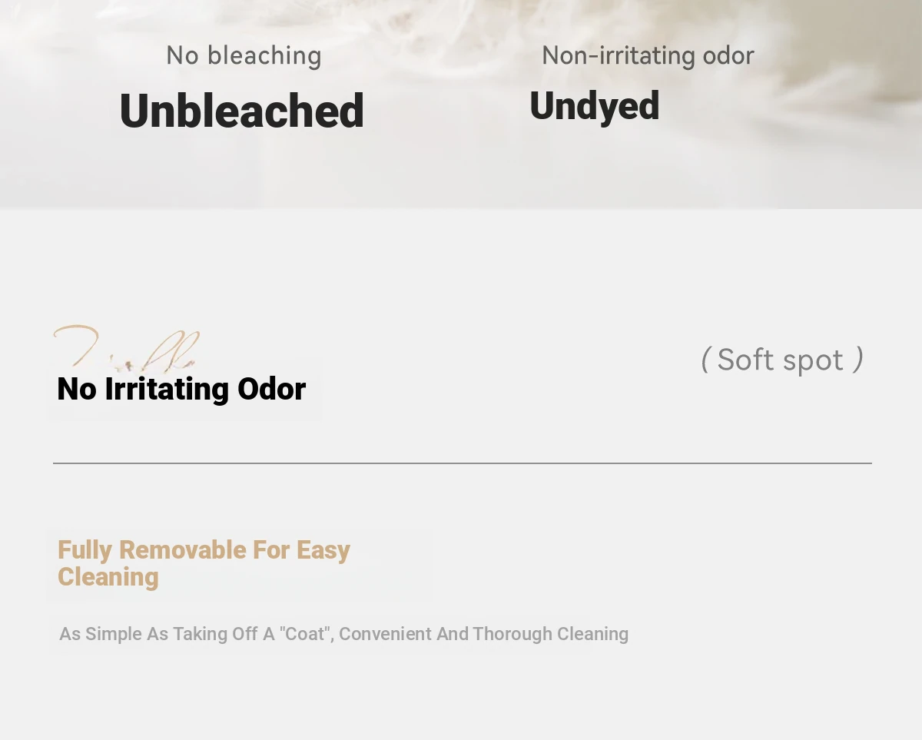922x740 pixels.
Task: Click the horizontal gray divider line
Action: 462,463
